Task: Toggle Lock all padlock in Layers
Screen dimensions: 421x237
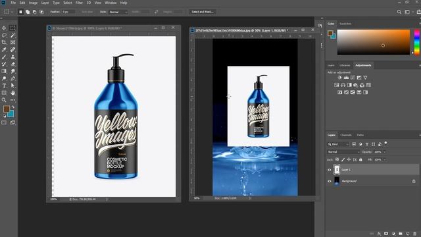Action: 360,159
